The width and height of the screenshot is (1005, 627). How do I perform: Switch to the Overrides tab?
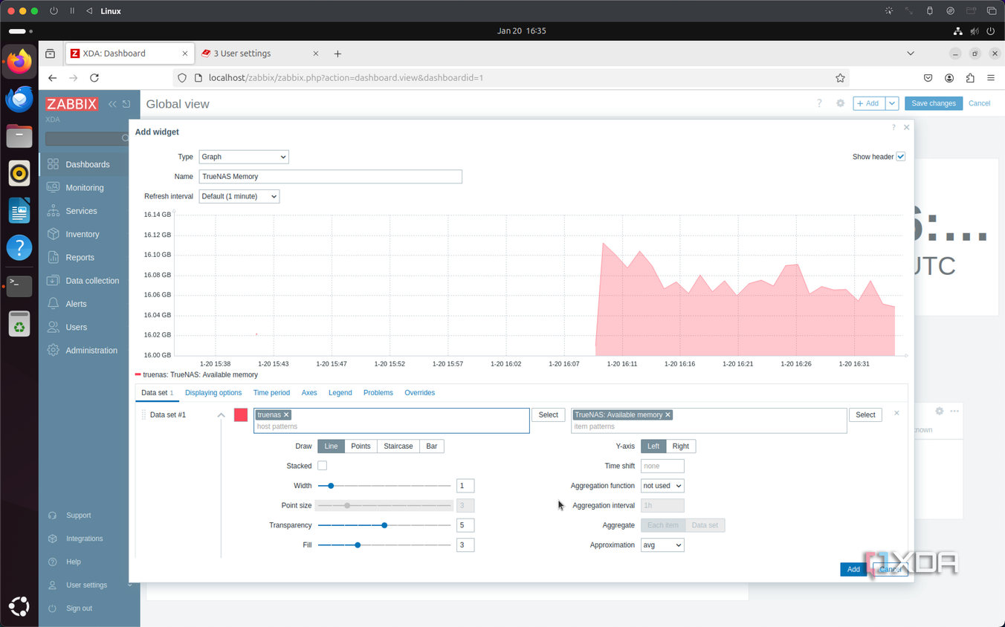click(420, 393)
